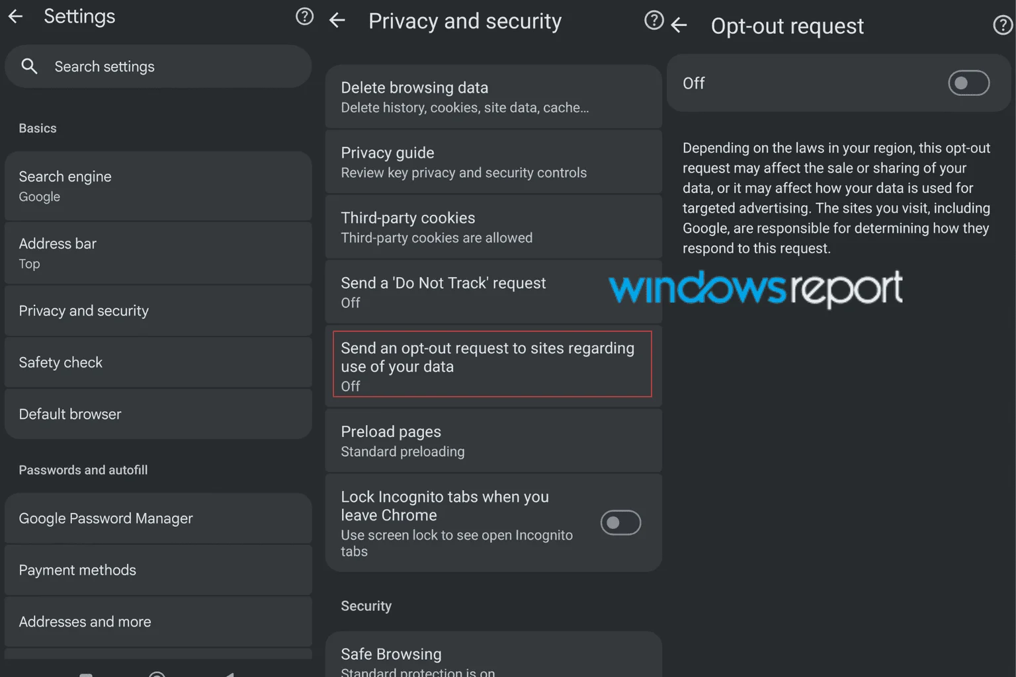Go back from Opt-out request
1016x677 pixels.
pos(679,26)
